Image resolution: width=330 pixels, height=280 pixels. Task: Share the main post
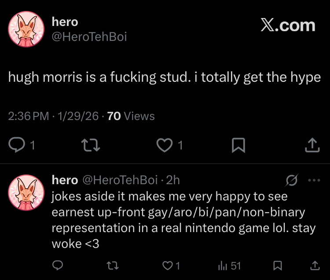tap(312, 145)
